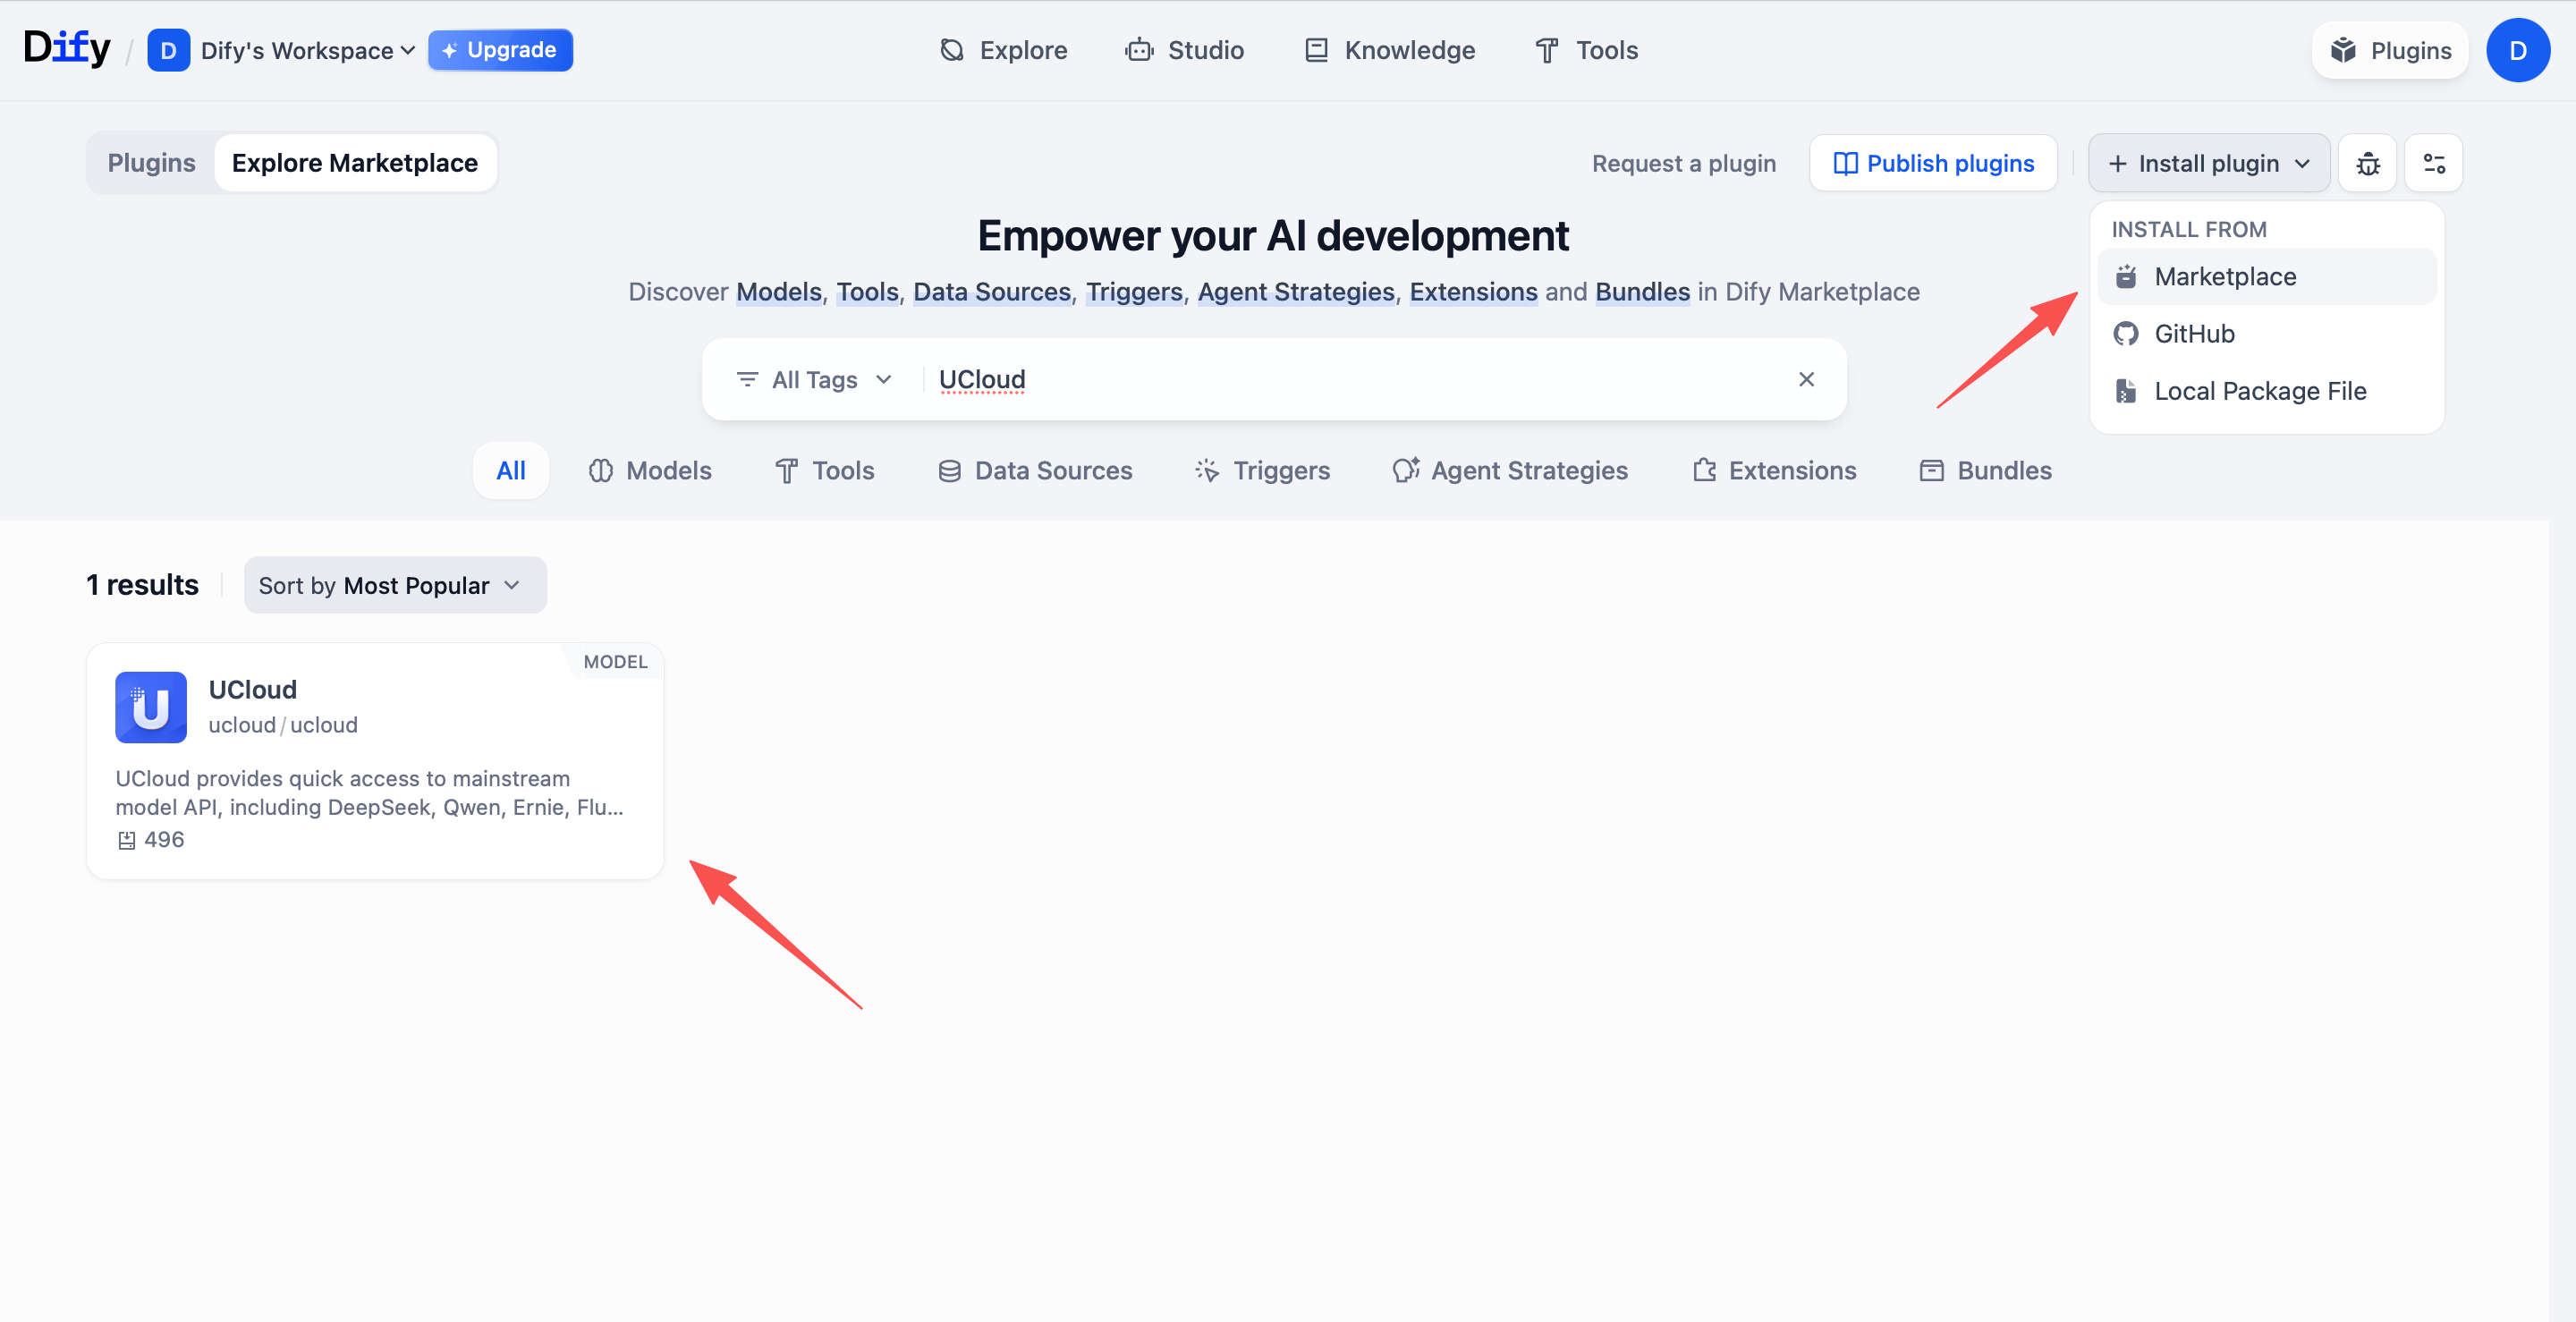
Task: Switch to the Plugins tab
Action: coord(151,163)
